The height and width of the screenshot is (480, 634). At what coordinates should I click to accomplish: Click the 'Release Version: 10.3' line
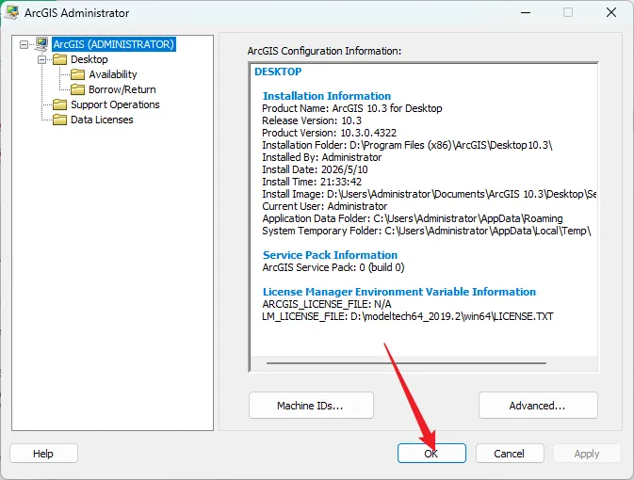[312, 120]
